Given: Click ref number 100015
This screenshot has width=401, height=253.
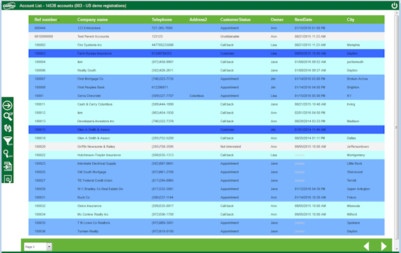Looking at the screenshot, I should coord(40,130).
